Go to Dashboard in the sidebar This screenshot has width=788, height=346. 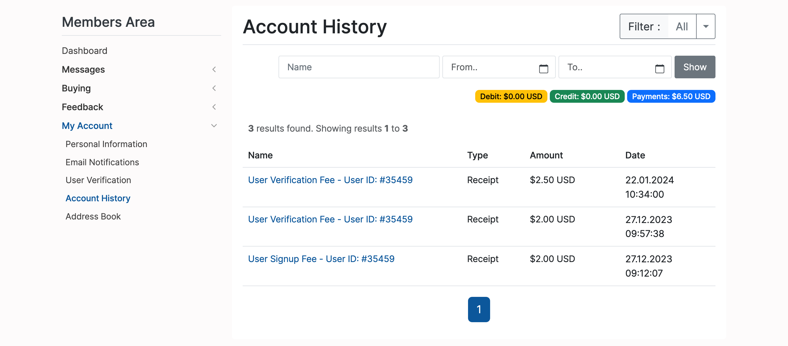pos(84,51)
